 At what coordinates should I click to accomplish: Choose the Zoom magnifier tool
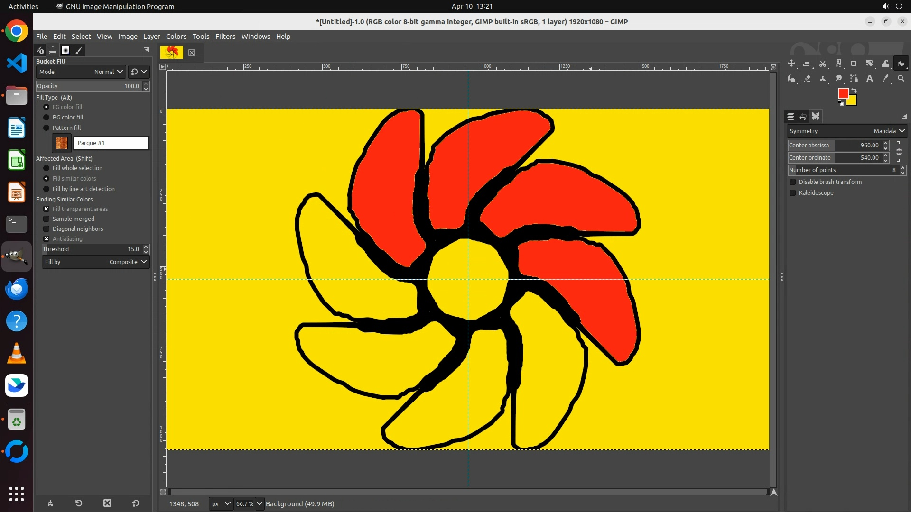(x=901, y=79)
